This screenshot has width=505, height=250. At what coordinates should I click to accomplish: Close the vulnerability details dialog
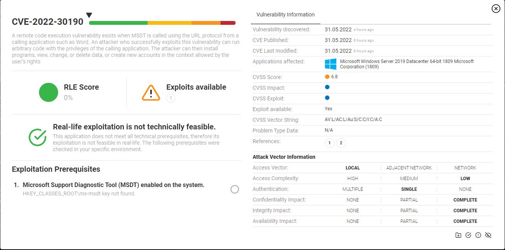[x=496, y=8]
